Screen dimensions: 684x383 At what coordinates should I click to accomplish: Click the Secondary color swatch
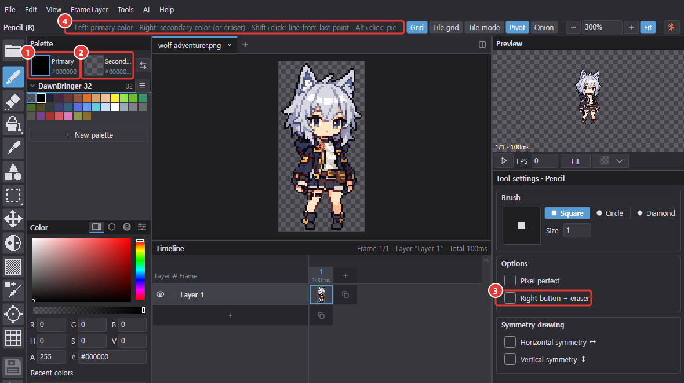[94, 66]
